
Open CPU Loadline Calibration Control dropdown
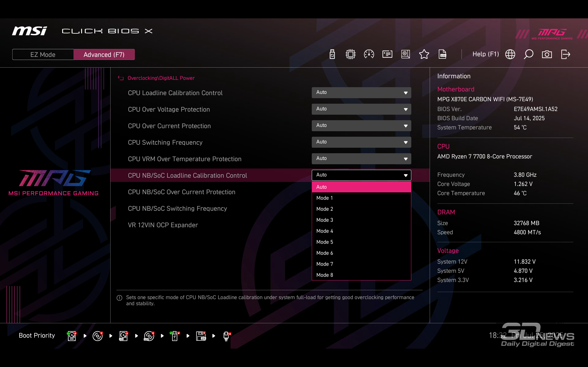(361, 93)
